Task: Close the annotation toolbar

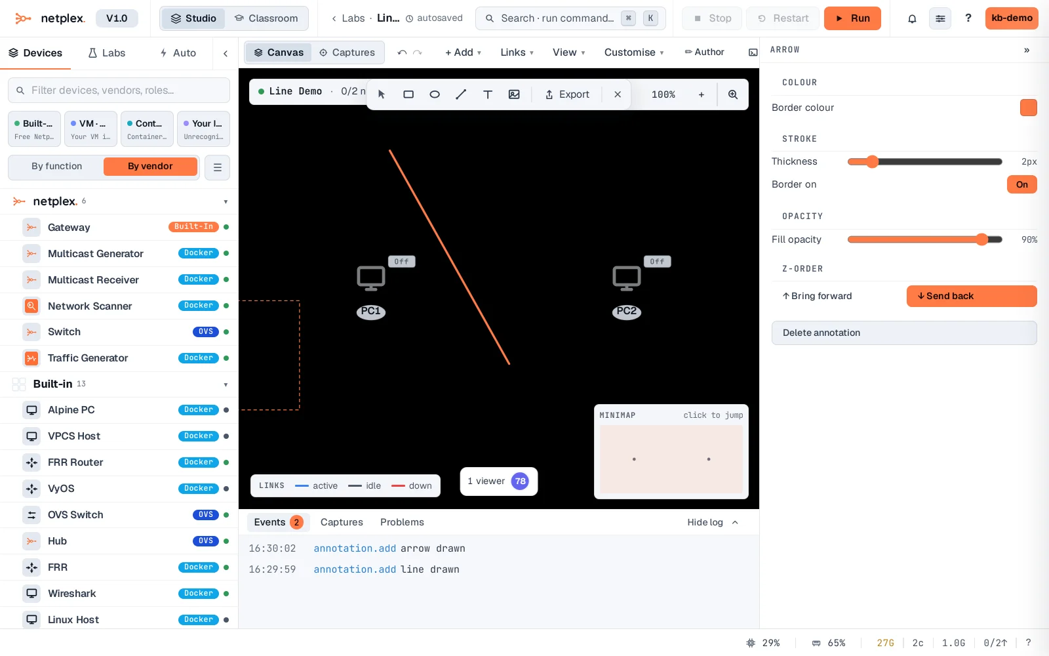Action: tap(618, 94)
